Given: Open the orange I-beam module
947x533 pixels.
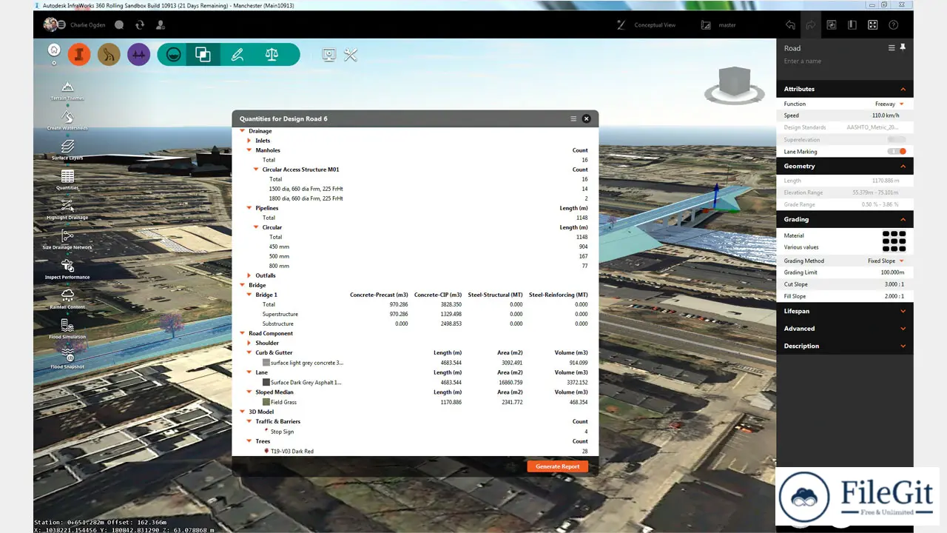Looking at the screenshot, I should coord(79,54).
